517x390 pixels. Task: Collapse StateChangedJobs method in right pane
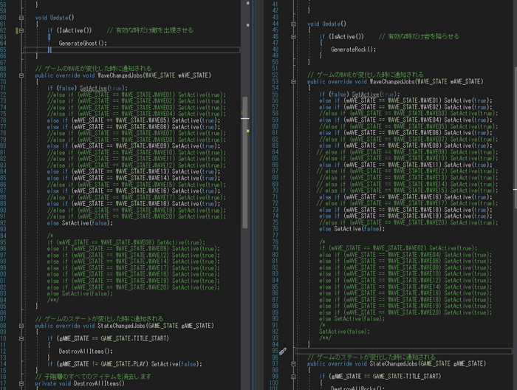click(293, 364)
